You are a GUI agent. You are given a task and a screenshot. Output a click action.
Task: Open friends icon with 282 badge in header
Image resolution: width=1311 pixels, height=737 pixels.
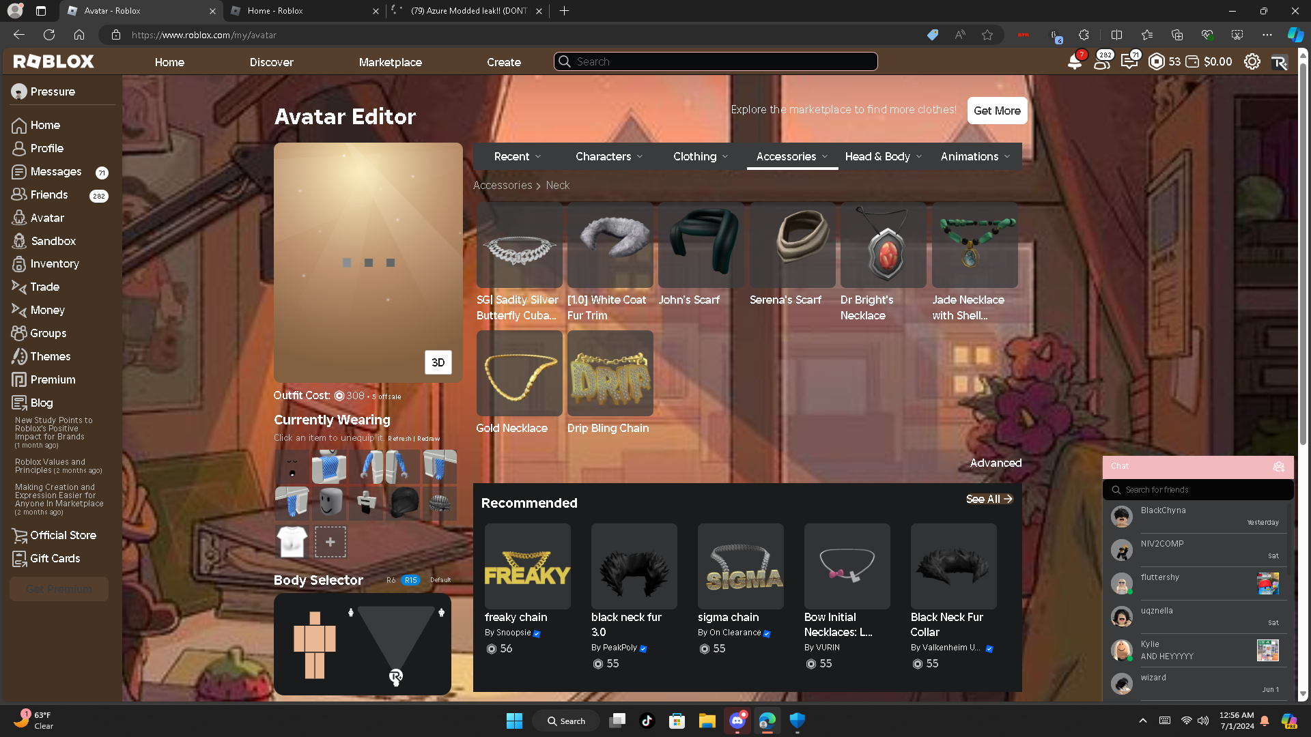[x=1102, y=61]
